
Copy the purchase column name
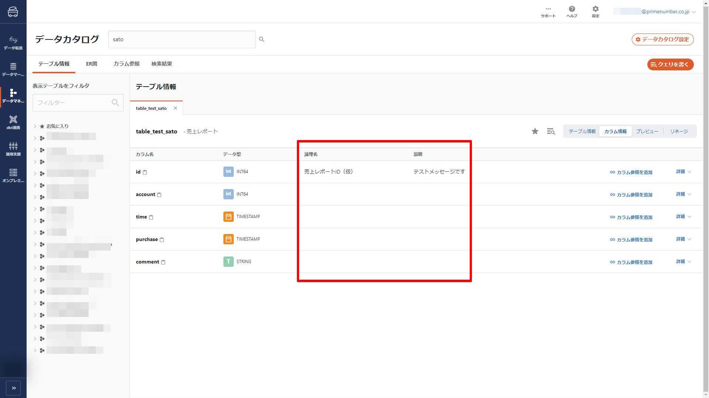click(x=162, y=240)
